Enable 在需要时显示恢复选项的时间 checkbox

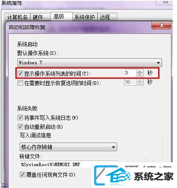20,83
